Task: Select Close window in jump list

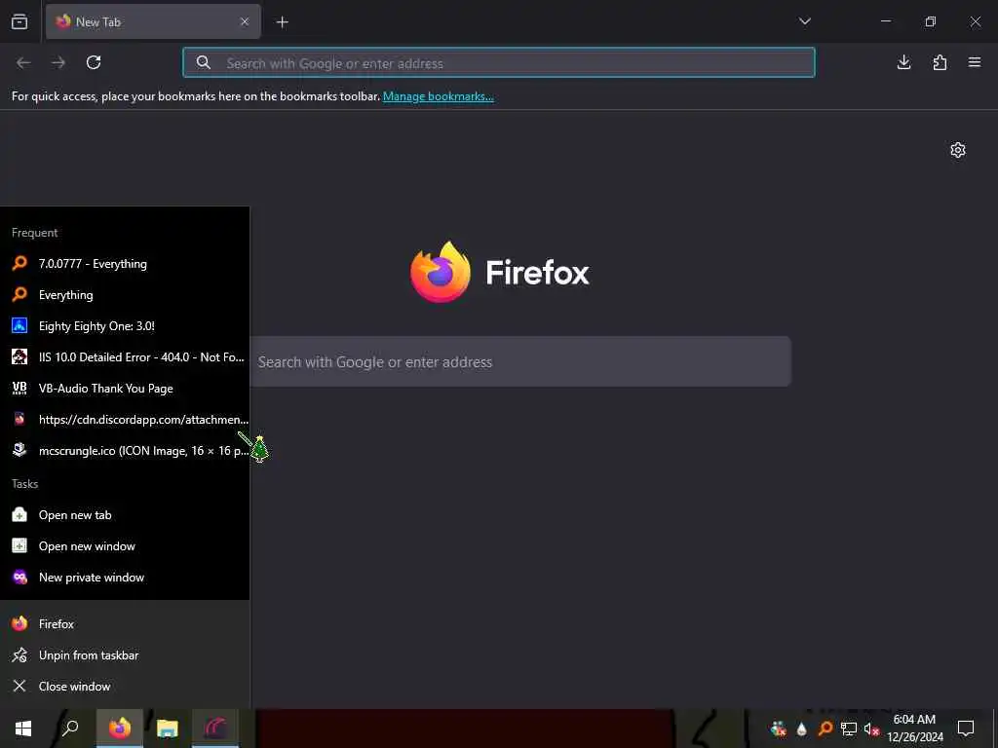Action: click(x=125, y=687)
